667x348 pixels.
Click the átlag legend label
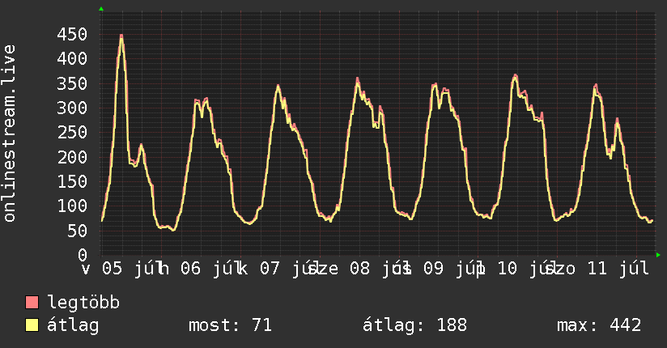pyautogui.click(x=73, y=325)
